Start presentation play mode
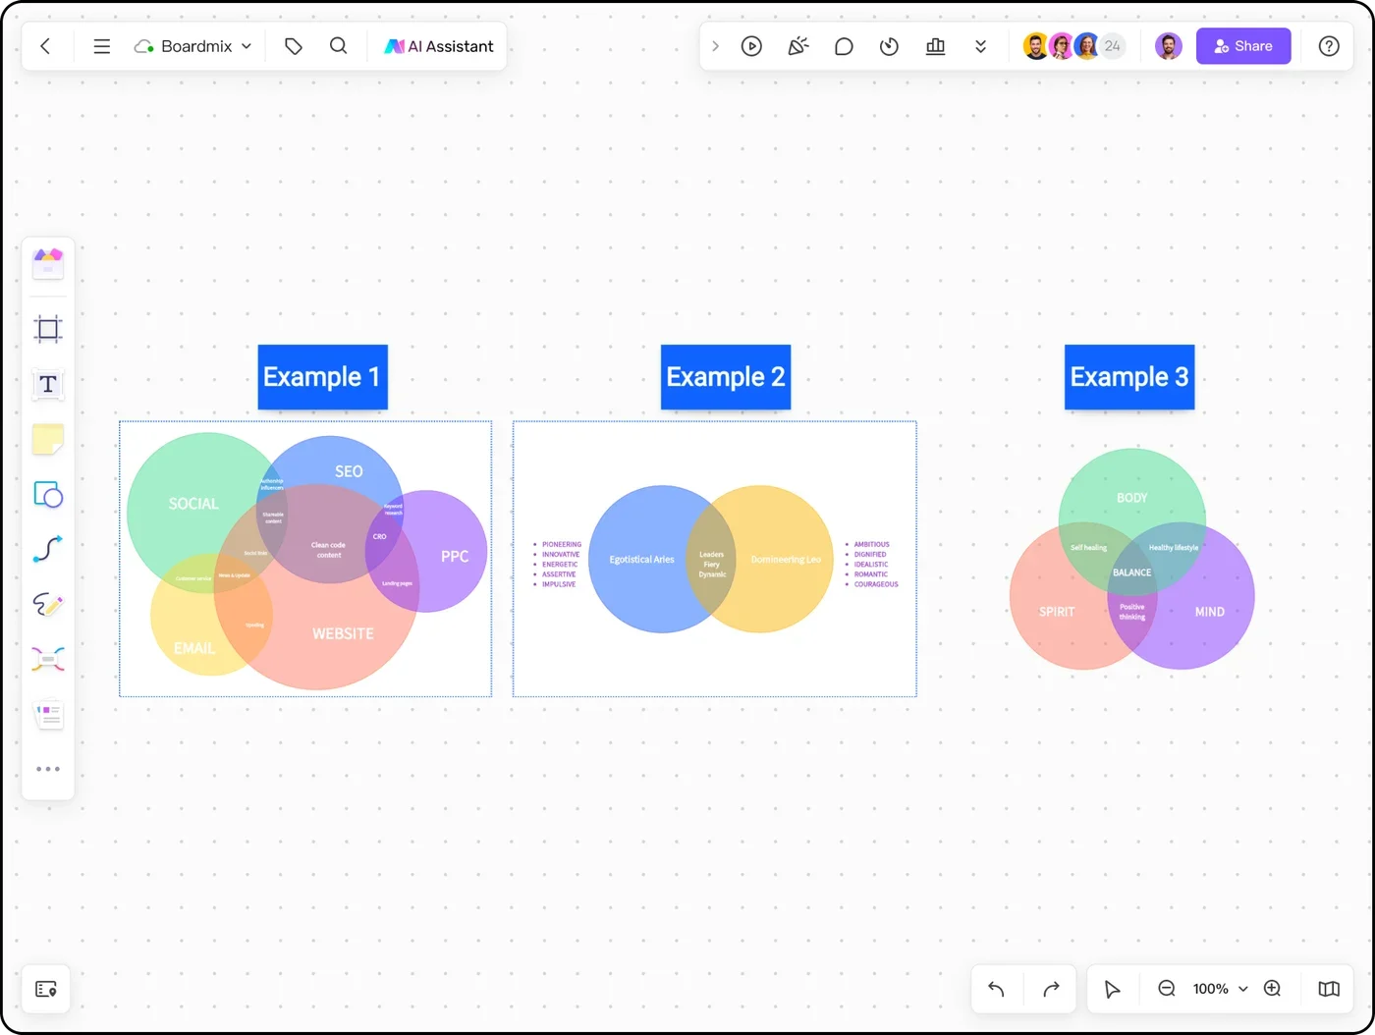This screenshot has width=1375, height=1035. click(x=751, y=46)
